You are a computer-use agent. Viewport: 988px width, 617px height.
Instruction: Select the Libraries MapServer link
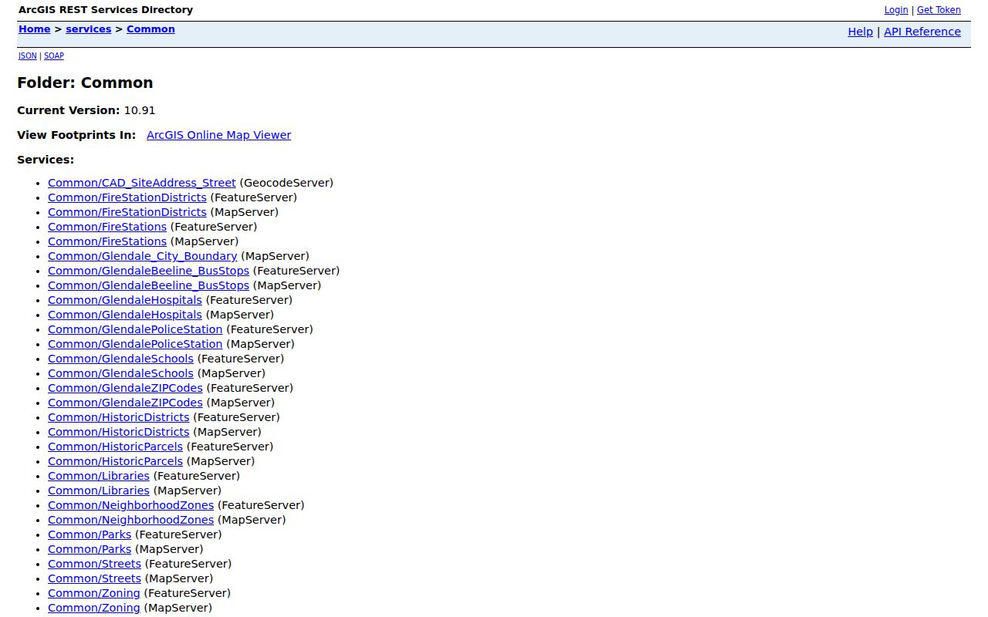point(99,491)
